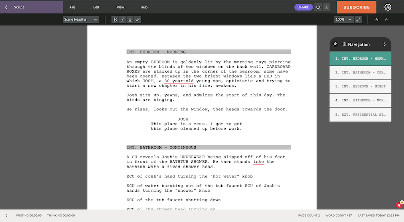This screenshot has height=222, width=404.
Task: Redo with the forward arrow icon
Action: coord(386,19)
